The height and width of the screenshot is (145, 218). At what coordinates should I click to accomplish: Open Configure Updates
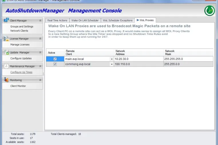coord(21,59)
